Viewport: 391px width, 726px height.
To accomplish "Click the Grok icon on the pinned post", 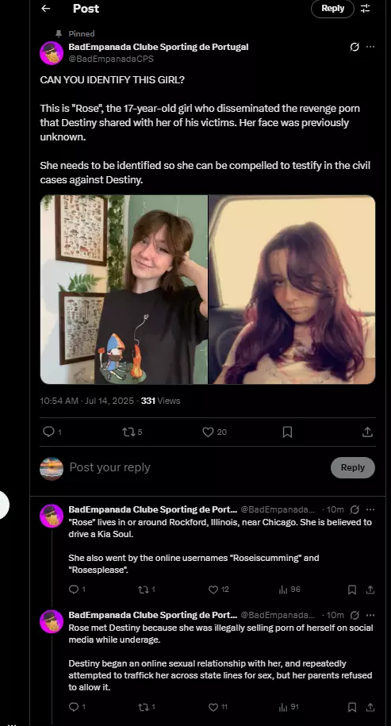I will 355,47.
